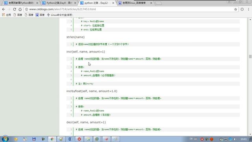This screenshot has width=252, height=142.
Task: Reload the current page
Action: pyautogui.click(x=15, y=9)
